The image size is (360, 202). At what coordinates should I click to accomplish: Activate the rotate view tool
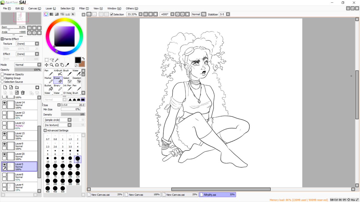[x=57, y=65]
